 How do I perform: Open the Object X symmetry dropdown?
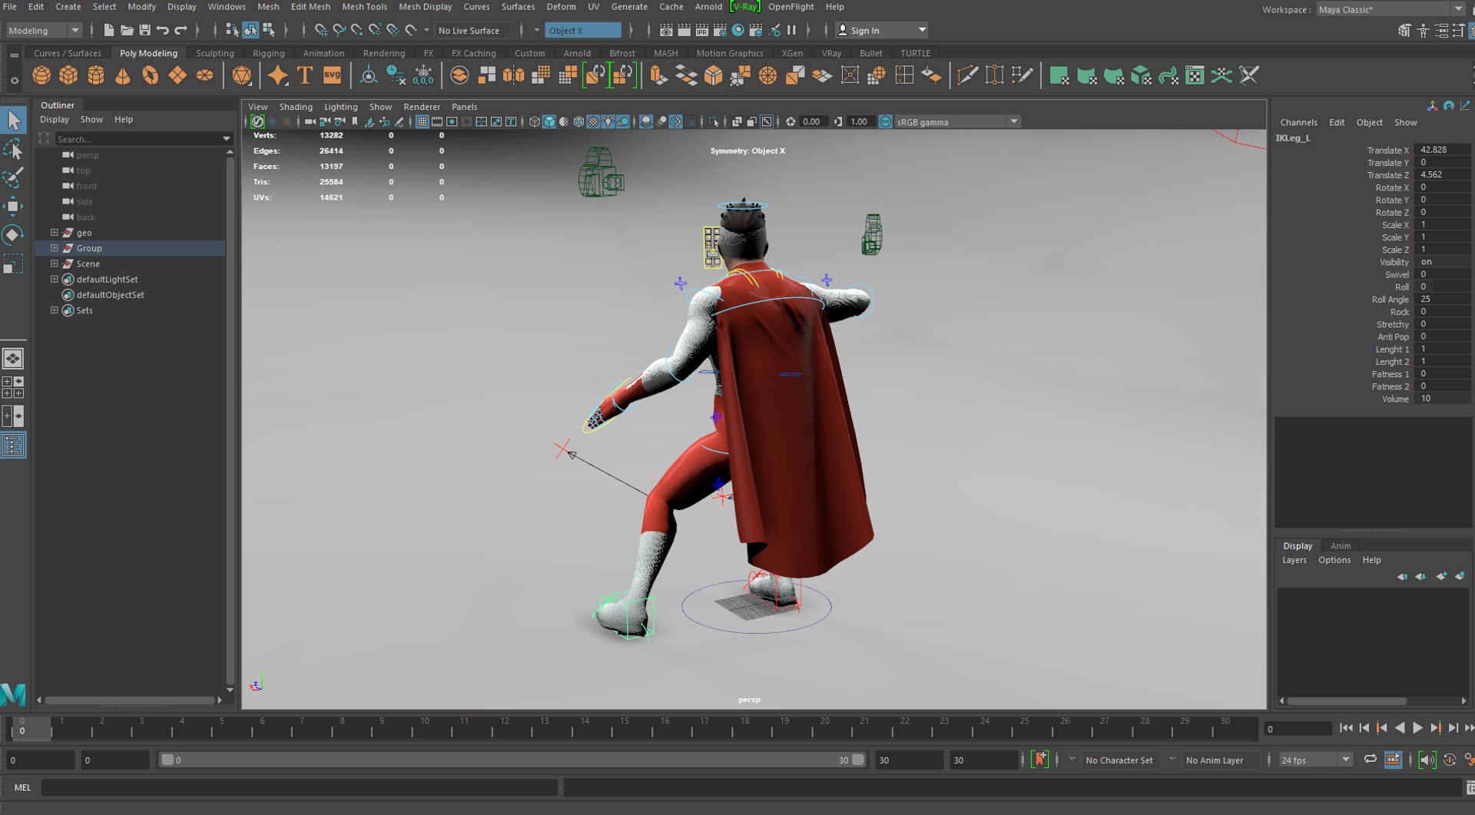click(584, 31)
